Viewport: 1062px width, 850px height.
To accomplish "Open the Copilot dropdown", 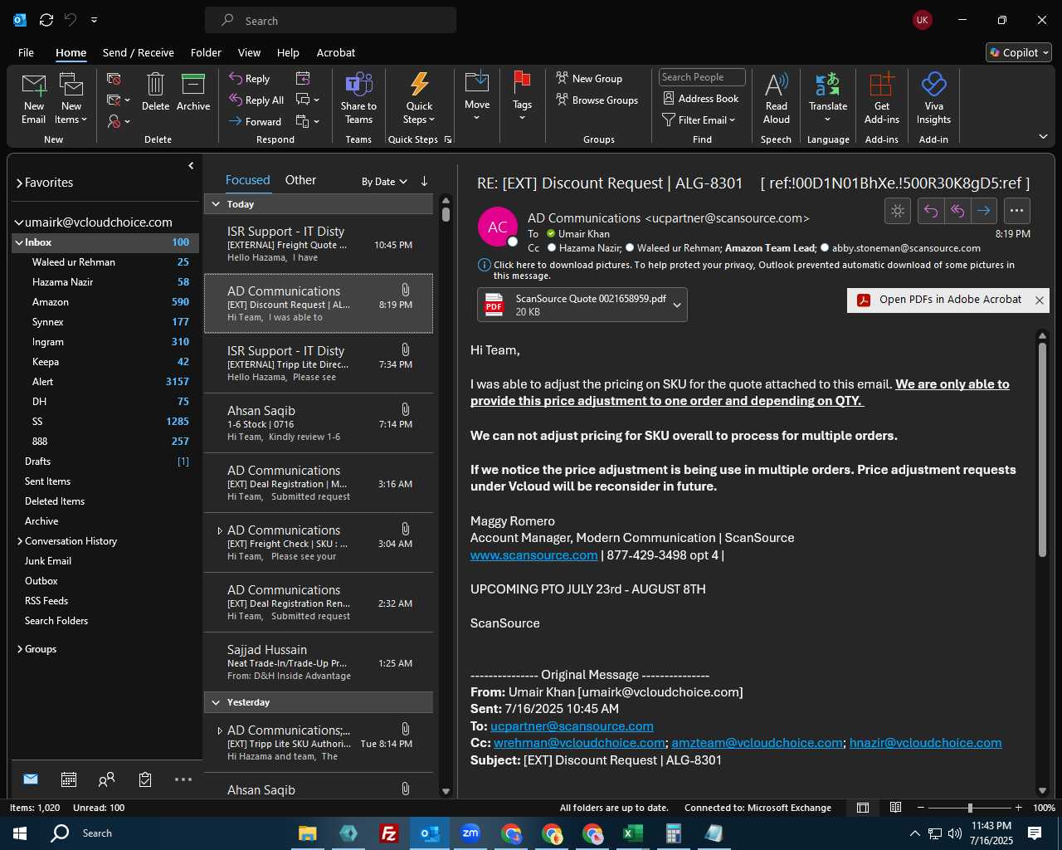I will click(1019, 52).
